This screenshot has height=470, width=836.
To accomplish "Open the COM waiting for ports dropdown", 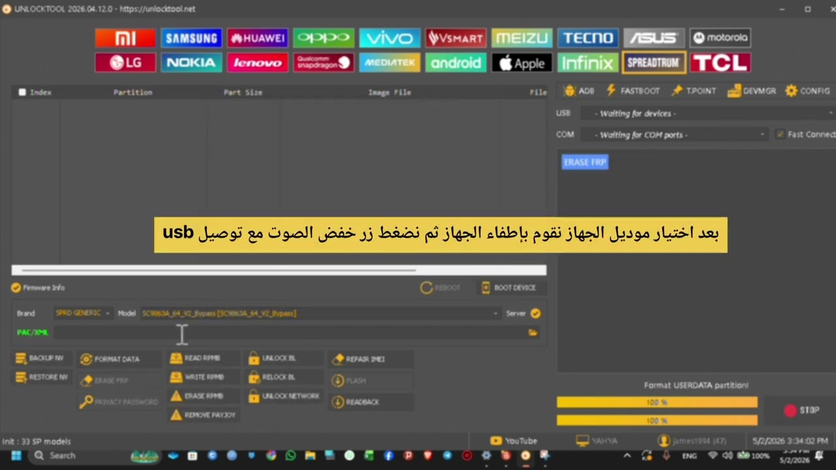I will click(x=675, y=134).
